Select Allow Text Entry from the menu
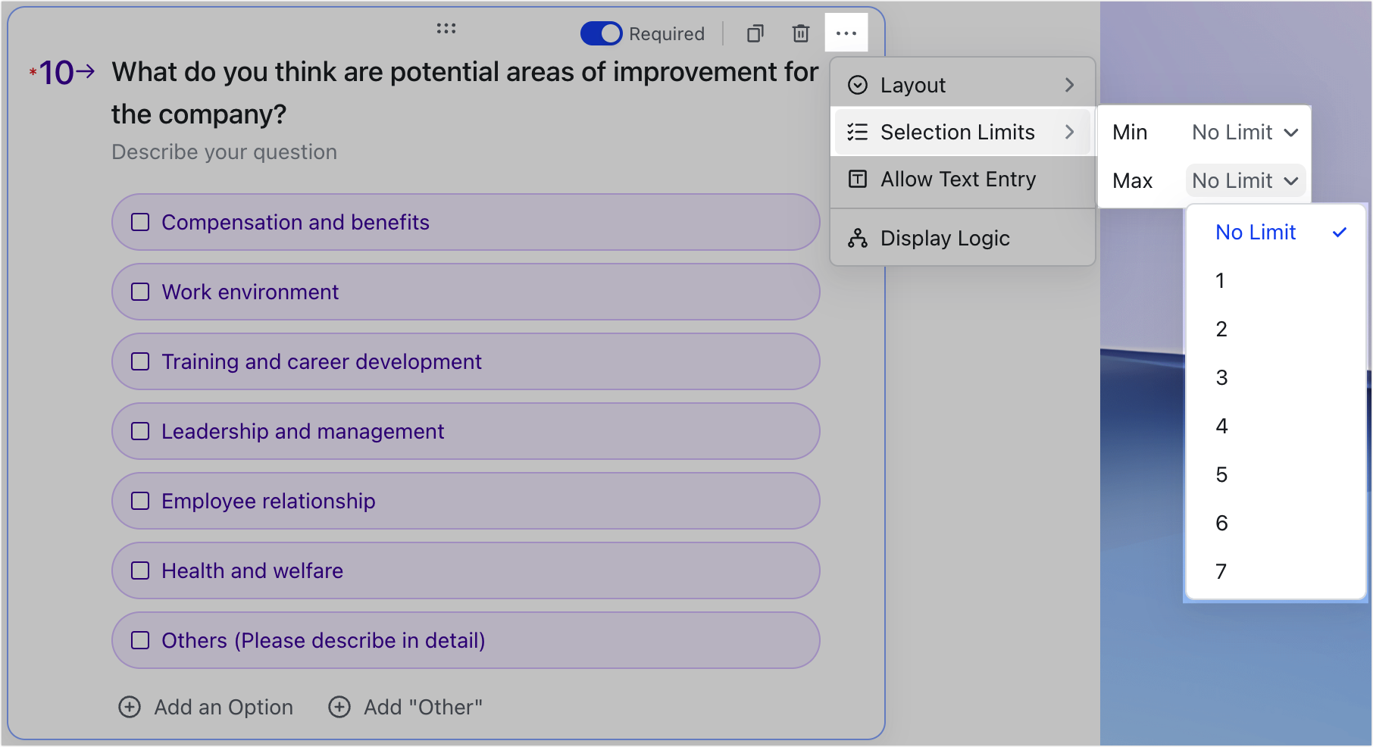 (x=958, y=180)
